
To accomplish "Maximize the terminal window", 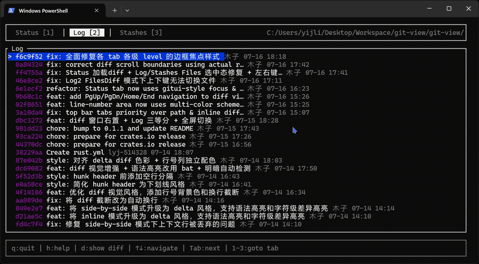I will tap(449, 9).
